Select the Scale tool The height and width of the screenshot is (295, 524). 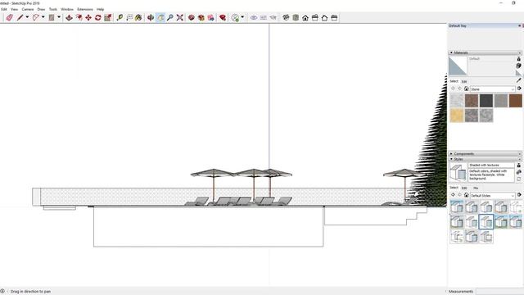pyautogui.click(x=107, y=18)
